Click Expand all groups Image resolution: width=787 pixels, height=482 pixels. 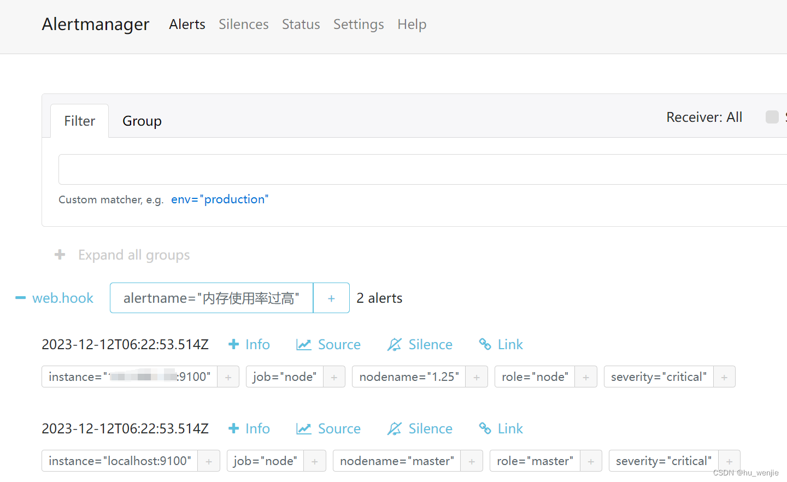[134, 255]
